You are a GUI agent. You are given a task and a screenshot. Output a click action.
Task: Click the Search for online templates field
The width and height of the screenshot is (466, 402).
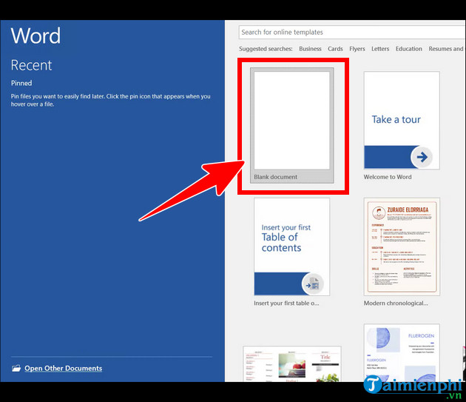[x=352, y=32]
